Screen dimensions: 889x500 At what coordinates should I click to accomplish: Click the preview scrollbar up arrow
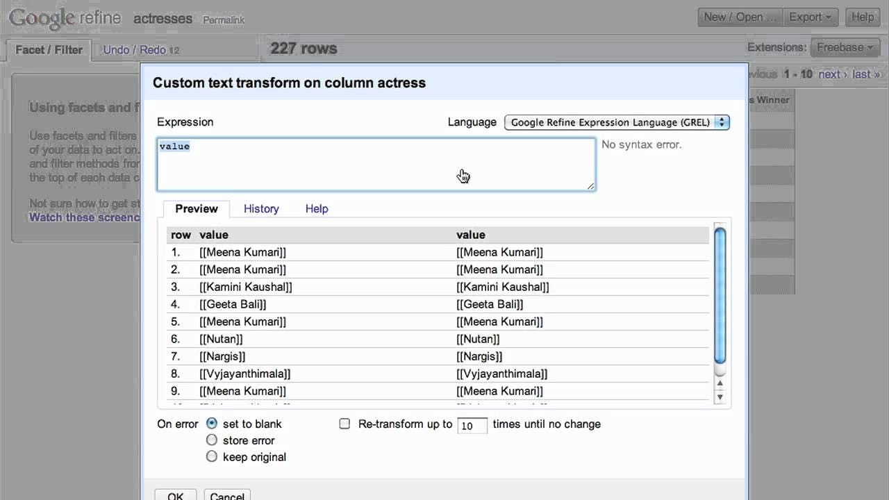[720, 383]
